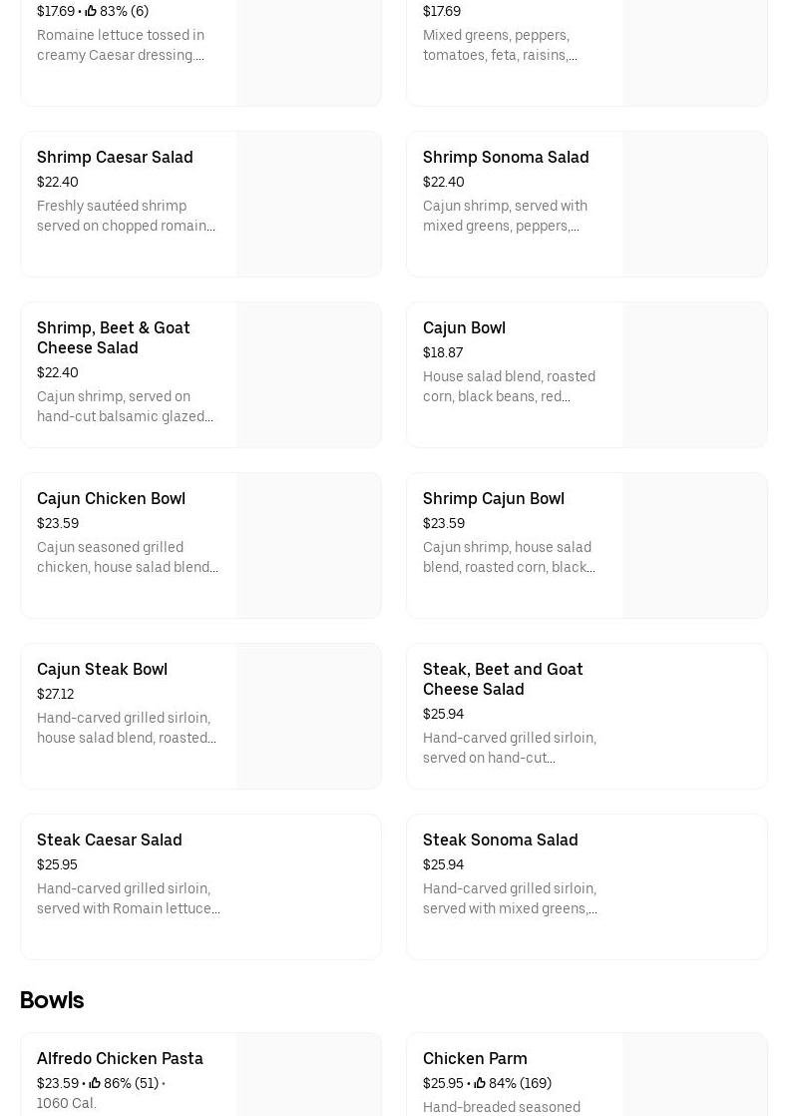Open the Shrimp Caesar Salad item
802x1116 pixels.
(x=115, y=158)
